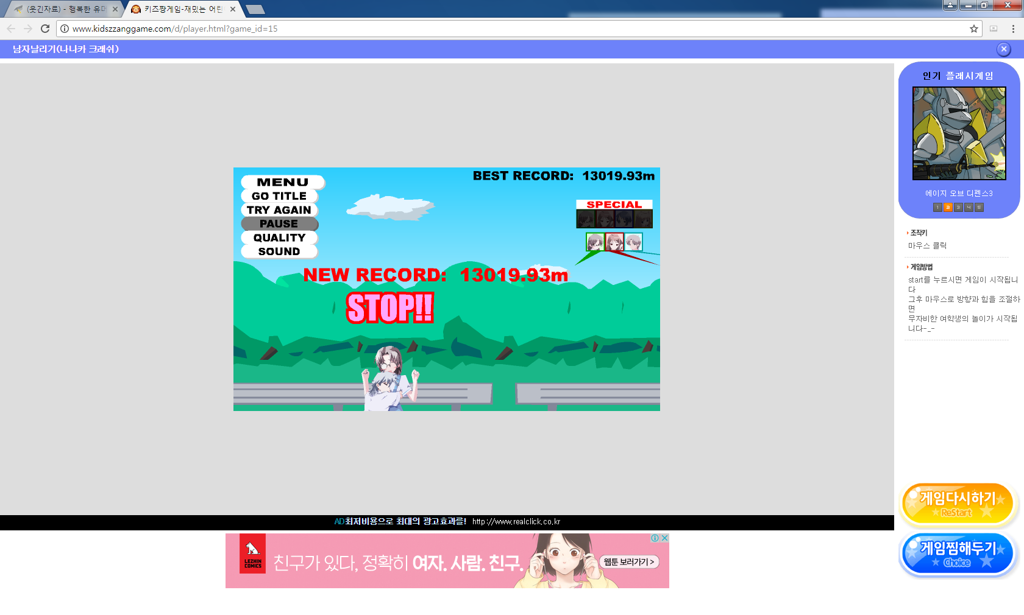Click the STOP!! text in game

pos(390,307)
